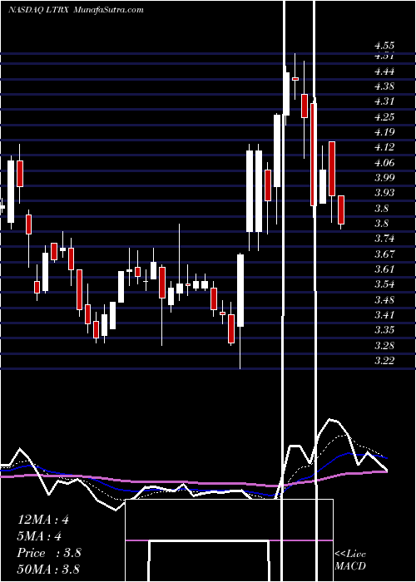Select the 4.55 price axis label

(384, 47)
